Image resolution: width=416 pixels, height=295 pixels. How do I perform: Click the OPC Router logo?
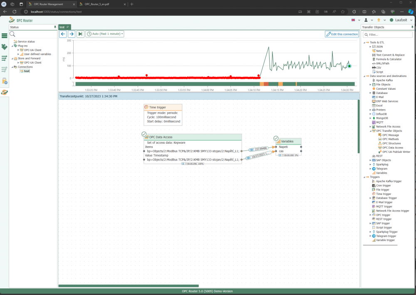[x=21, y=20]
